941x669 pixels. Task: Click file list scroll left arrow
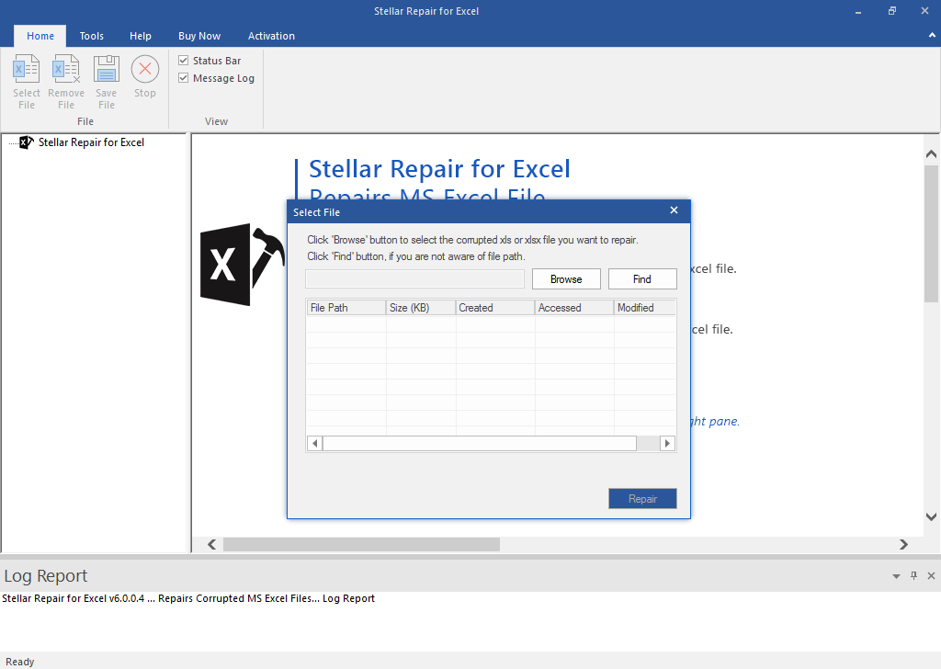pyautogui.click(x=314, y=444)
